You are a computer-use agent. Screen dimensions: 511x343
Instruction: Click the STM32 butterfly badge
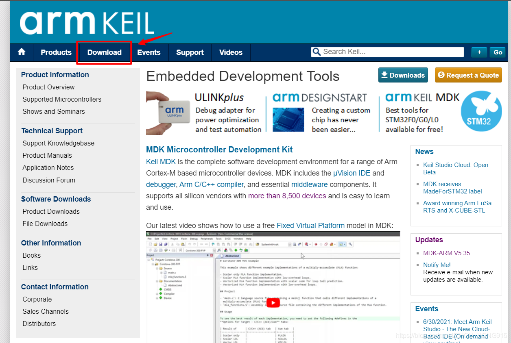pyautogui.click(x=481, y=111)
